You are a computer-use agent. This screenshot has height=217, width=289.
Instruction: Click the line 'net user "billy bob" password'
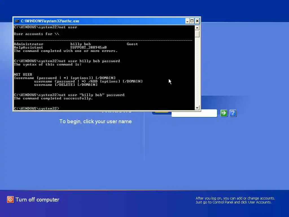(x=69, y=95)
